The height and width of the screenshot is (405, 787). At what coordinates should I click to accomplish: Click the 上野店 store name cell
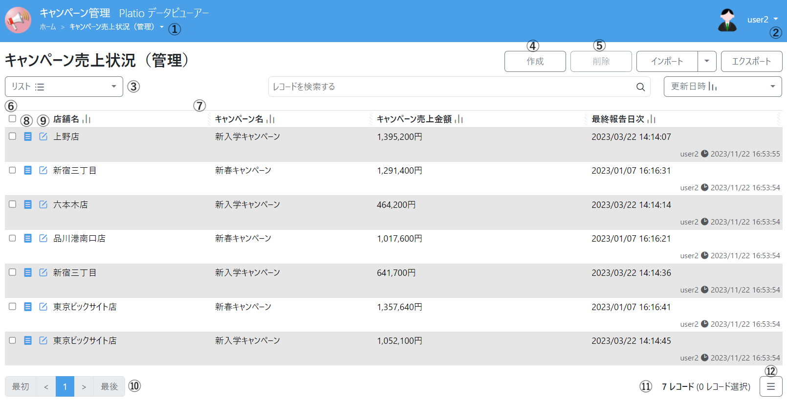tap(66, 136)
